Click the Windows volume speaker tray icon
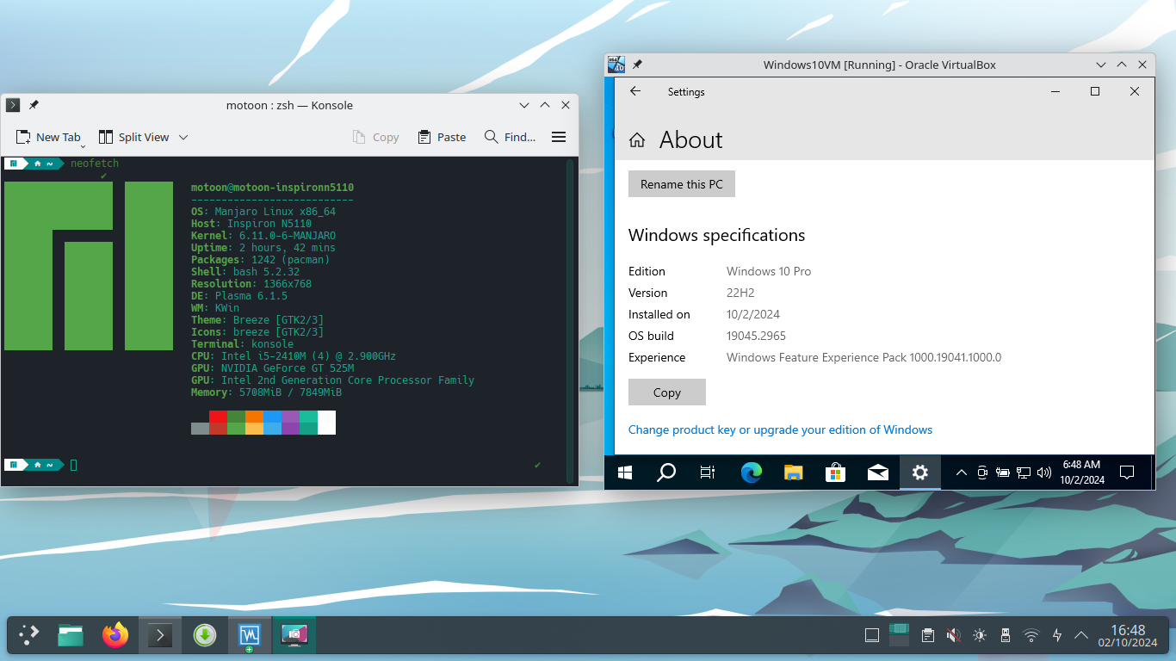Viewport: 1176px width, 661px height. tap(1044, 472)
